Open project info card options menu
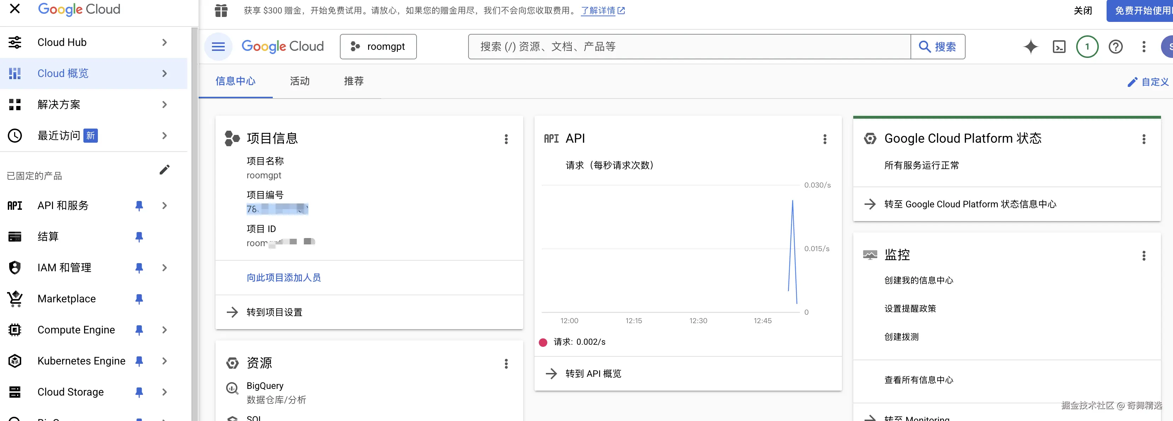Viewport: 1173px width, 421px height. coord(506,139)
